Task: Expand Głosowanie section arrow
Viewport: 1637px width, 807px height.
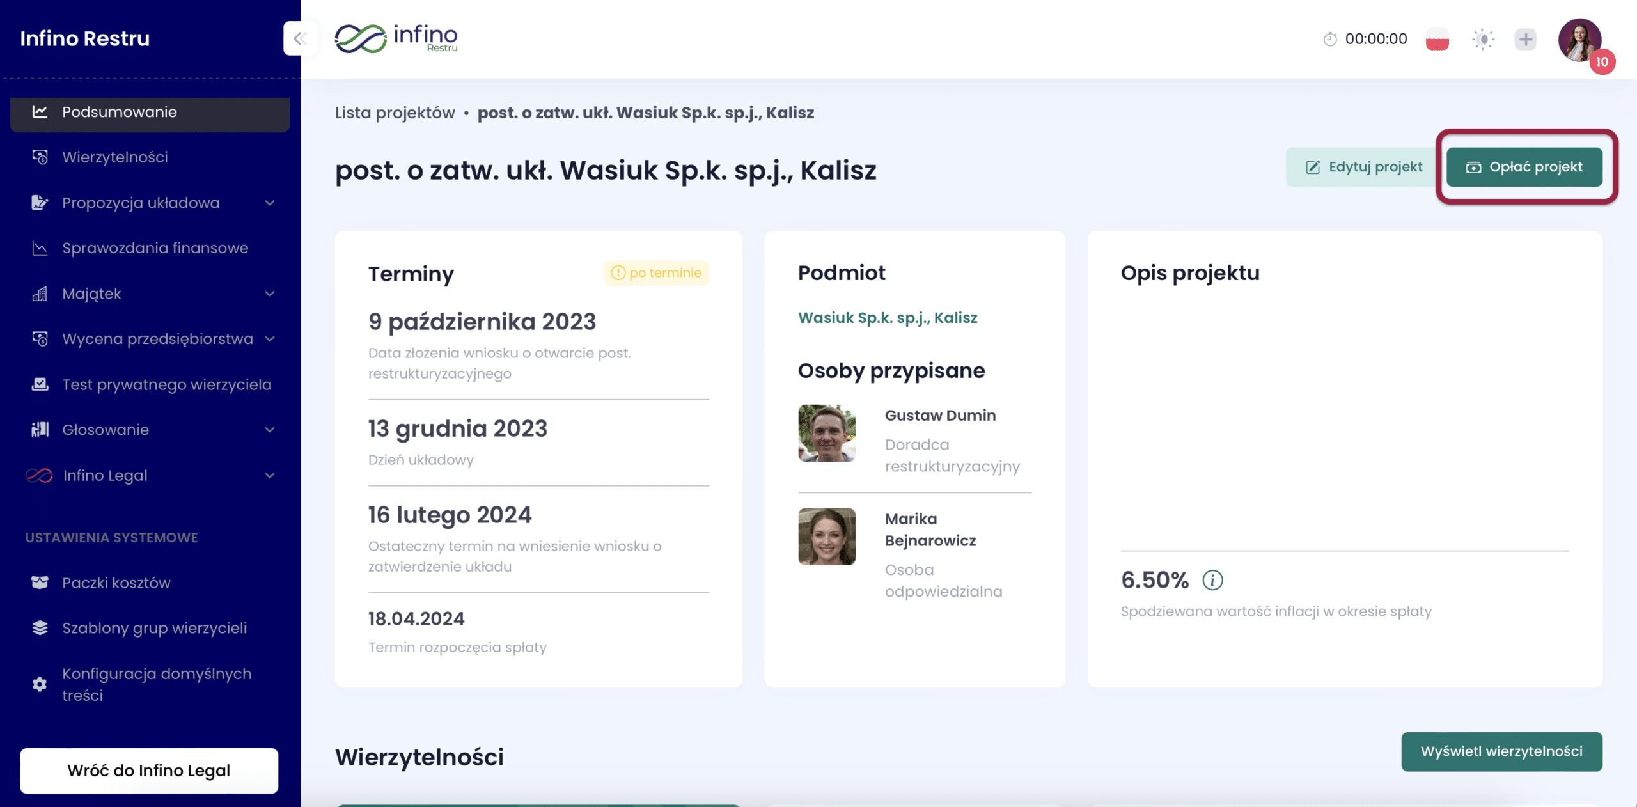Action: pos(270,430)
